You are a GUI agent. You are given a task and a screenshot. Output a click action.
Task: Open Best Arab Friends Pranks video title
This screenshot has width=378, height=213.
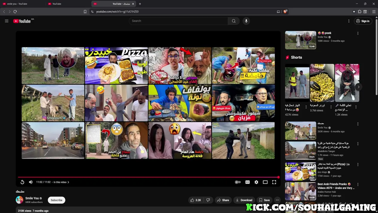click(x=336, y=186)
